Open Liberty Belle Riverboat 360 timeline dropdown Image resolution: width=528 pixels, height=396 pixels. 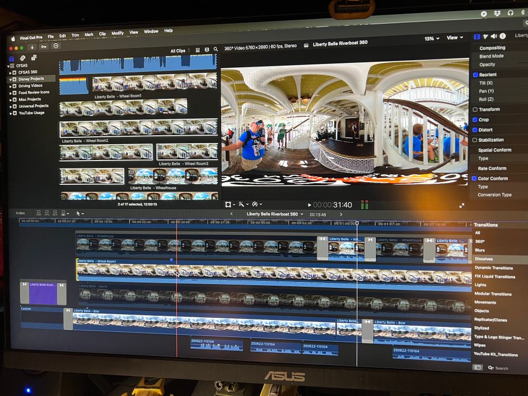coord(275,214)
